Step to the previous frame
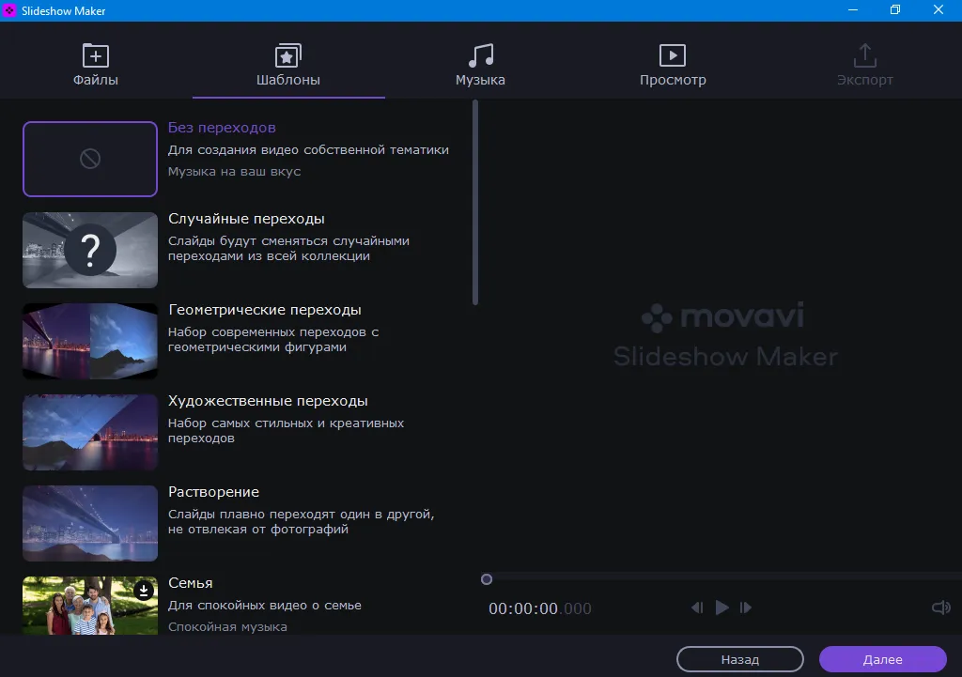The height and width of the screenshot is (677, 962). (697, 608)
